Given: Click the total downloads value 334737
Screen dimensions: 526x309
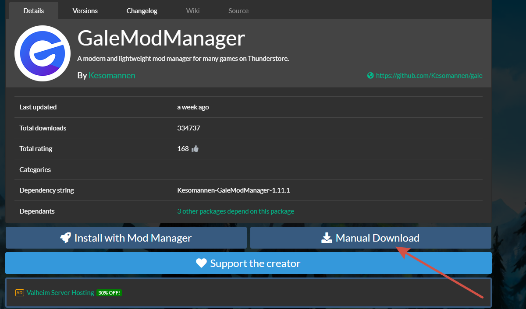Looking at the screenshot, I should (x=189, y=128).
